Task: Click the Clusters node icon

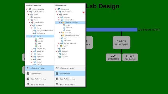Action: (60, 54)
